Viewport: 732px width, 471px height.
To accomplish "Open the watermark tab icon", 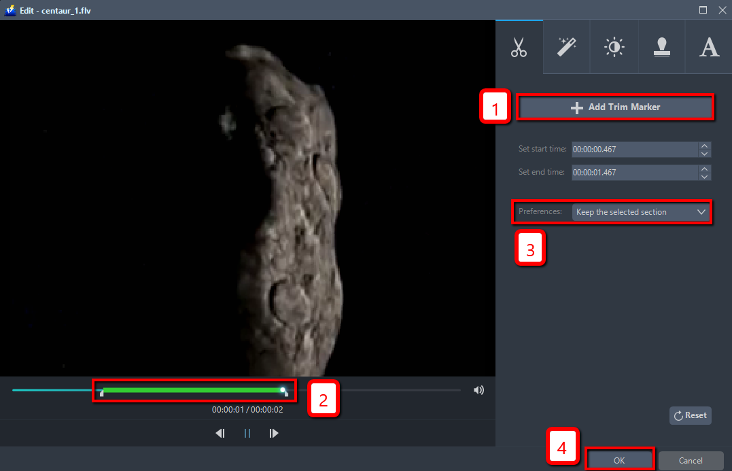I will [x=661, y=46].
